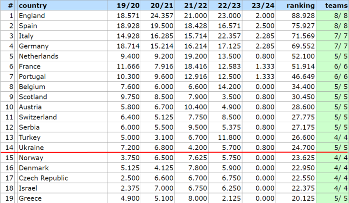Click Belgium's ranking value 34.400
349x203 pixels.
click(303, 87)
